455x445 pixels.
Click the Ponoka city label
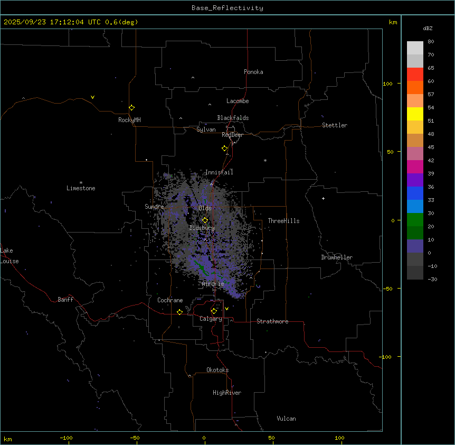(x=253, y=72)
